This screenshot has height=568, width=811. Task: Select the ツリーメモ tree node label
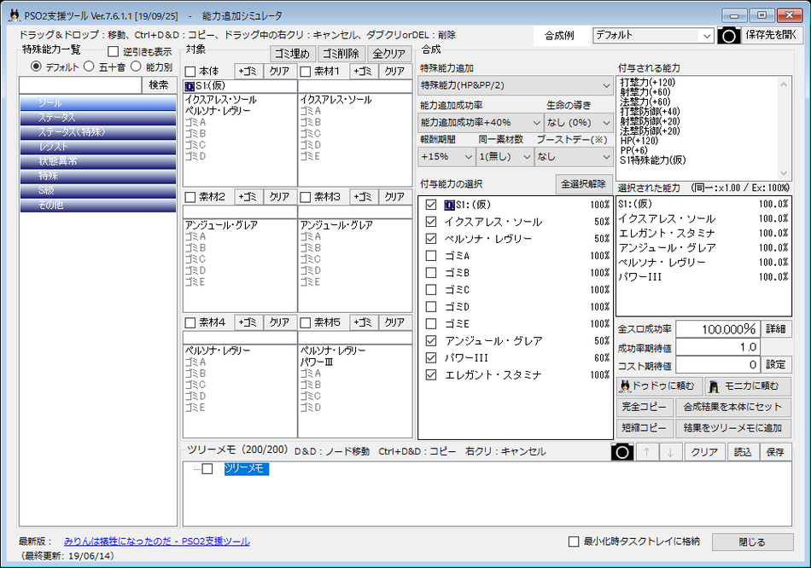tap(246, 469)
